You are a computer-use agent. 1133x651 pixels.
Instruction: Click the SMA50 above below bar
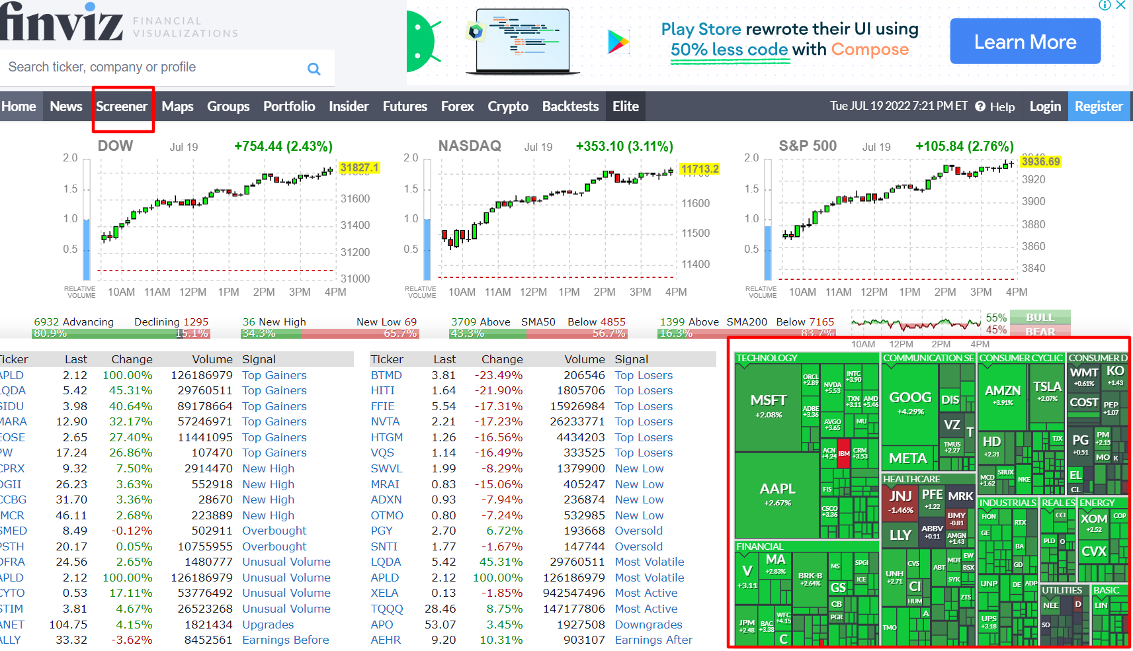pyautogui.click(x=538, y=333)
